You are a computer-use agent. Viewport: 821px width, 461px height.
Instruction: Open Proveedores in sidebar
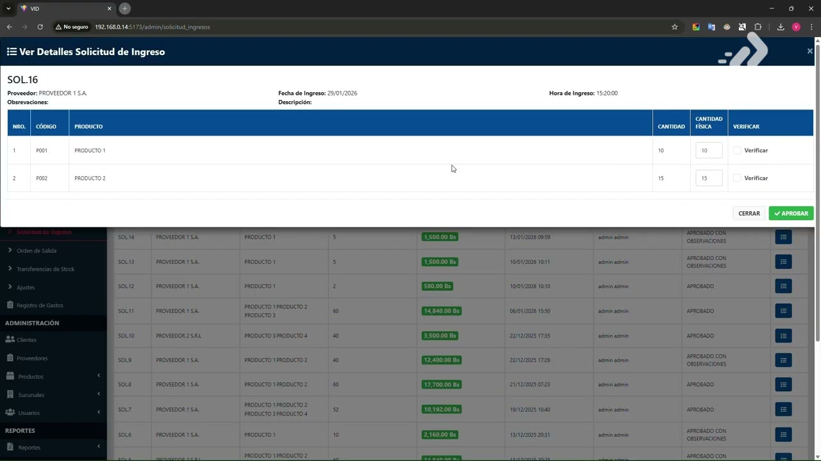[x=53, y=359]
